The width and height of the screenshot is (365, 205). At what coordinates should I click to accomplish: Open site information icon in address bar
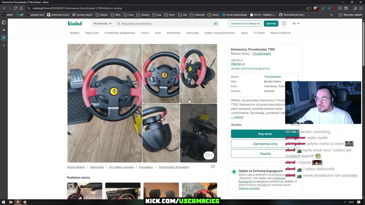click(29, 8)
